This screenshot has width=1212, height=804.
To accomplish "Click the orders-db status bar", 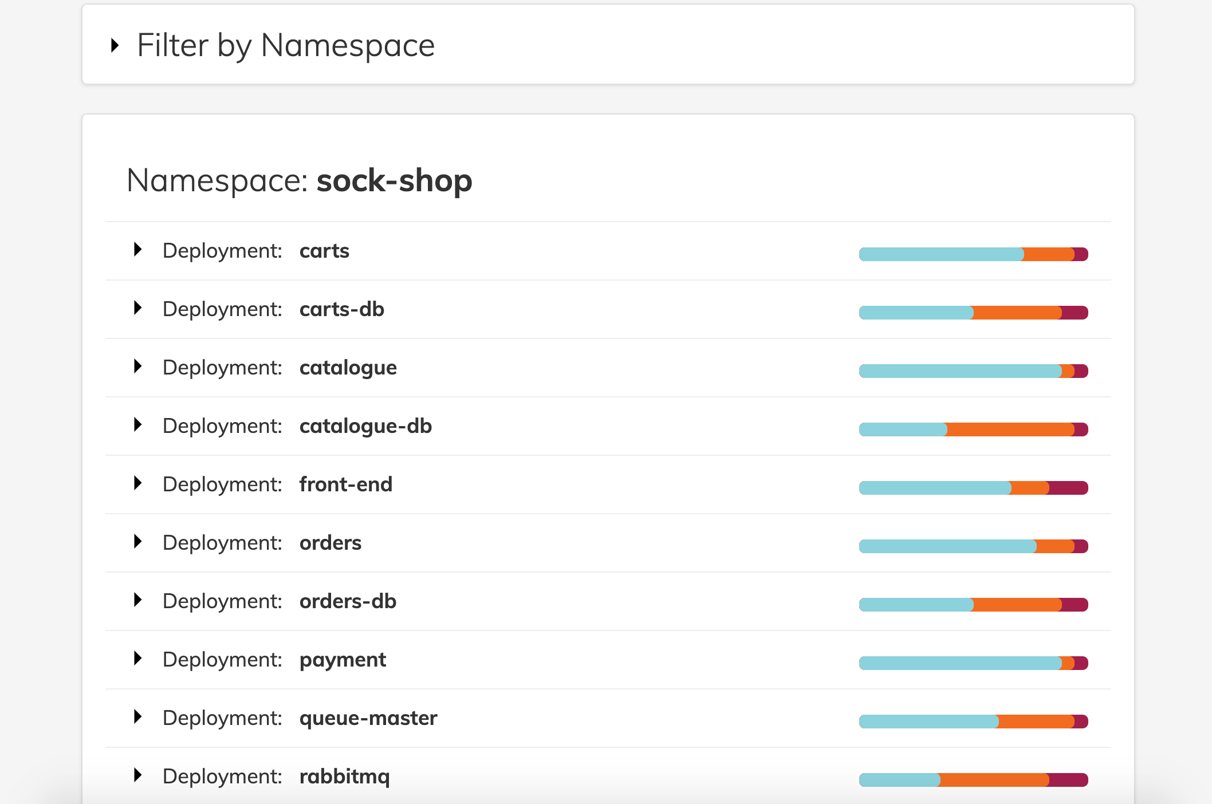I will tap(973, 605).
